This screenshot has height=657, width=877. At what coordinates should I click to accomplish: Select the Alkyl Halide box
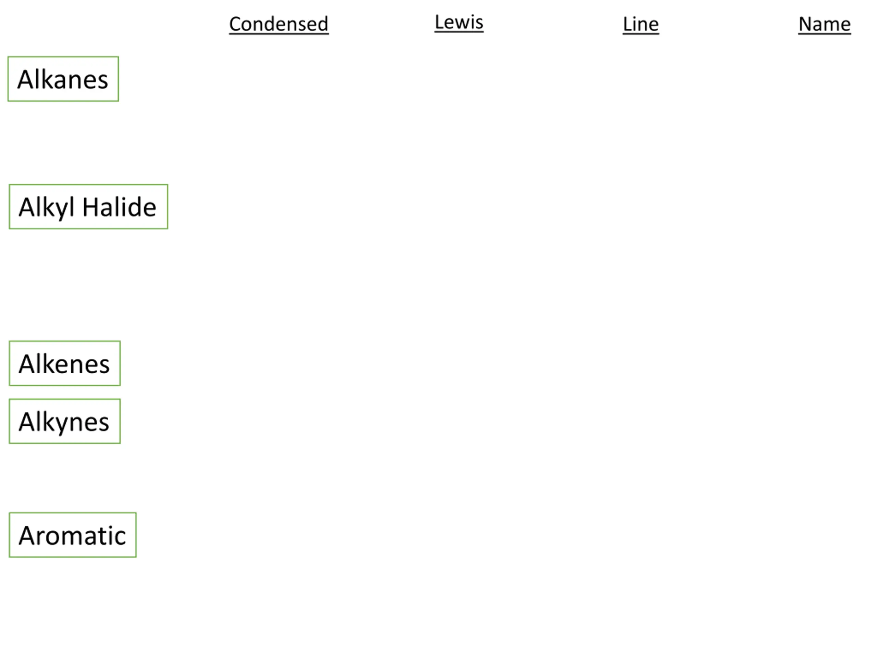(88, 207)
